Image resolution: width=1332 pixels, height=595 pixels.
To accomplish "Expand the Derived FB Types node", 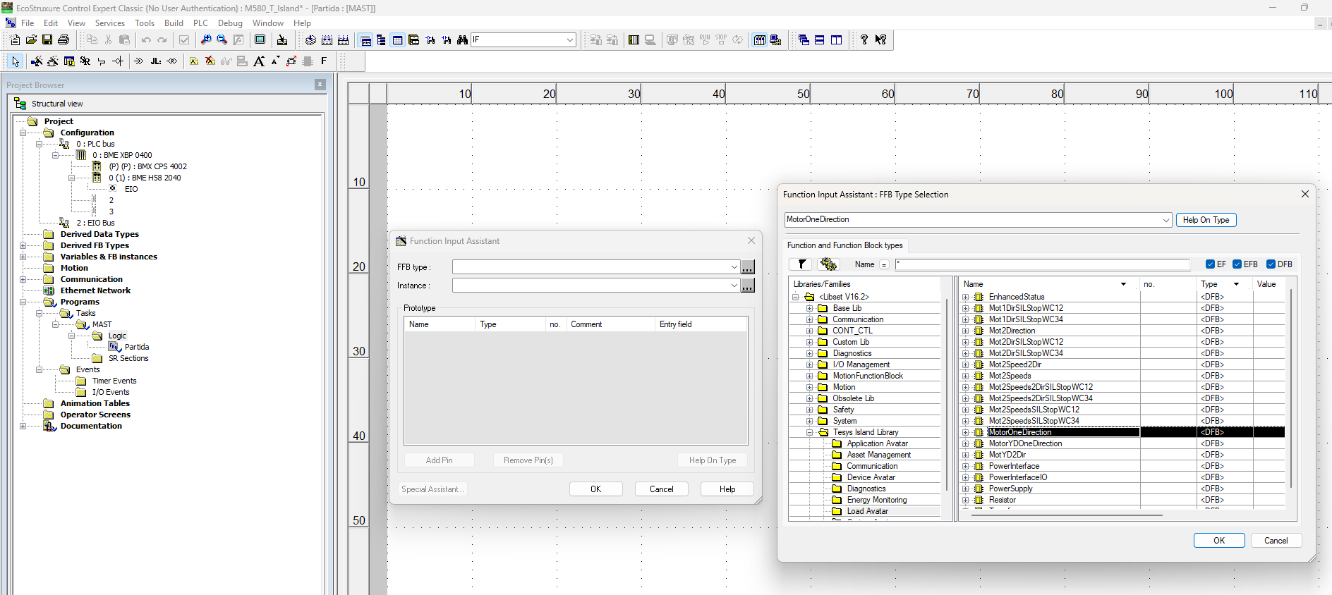I will 23,245.
